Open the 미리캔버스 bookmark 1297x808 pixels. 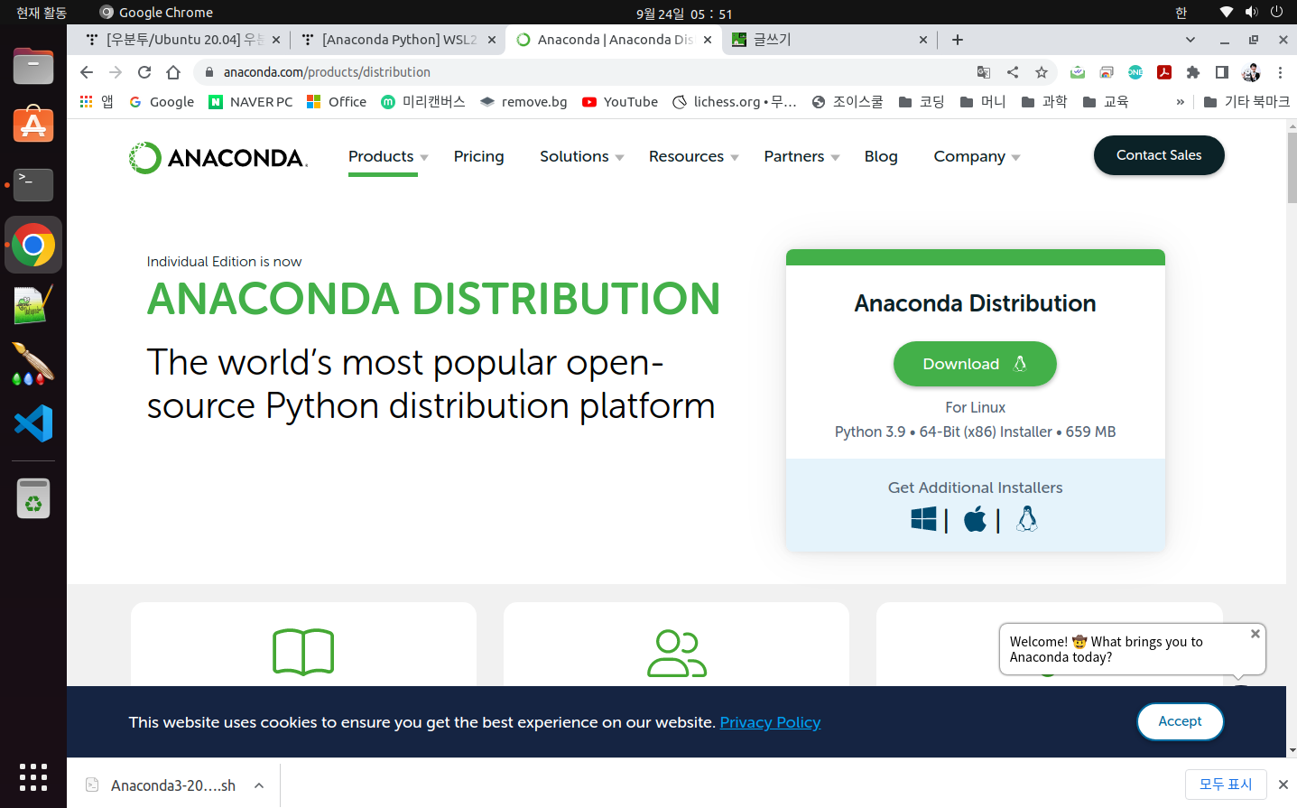coord(422,102)
